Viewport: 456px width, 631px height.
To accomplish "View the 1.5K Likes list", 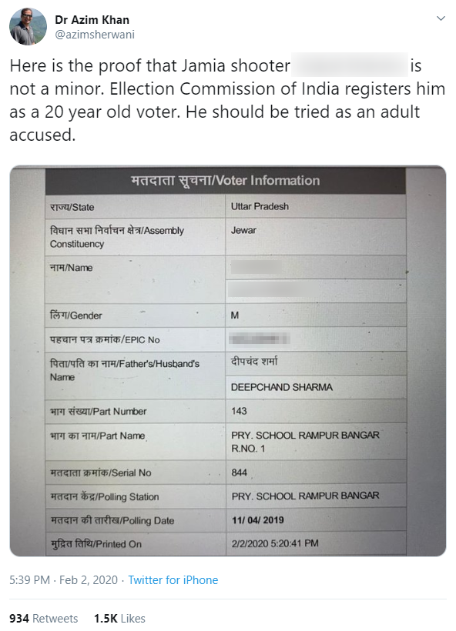I will [x=119, y=618].
